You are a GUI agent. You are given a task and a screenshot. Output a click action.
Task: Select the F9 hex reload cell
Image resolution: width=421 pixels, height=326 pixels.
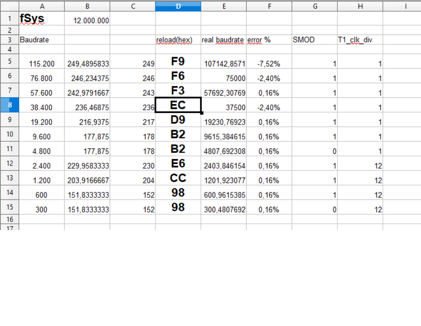(178, 61)
